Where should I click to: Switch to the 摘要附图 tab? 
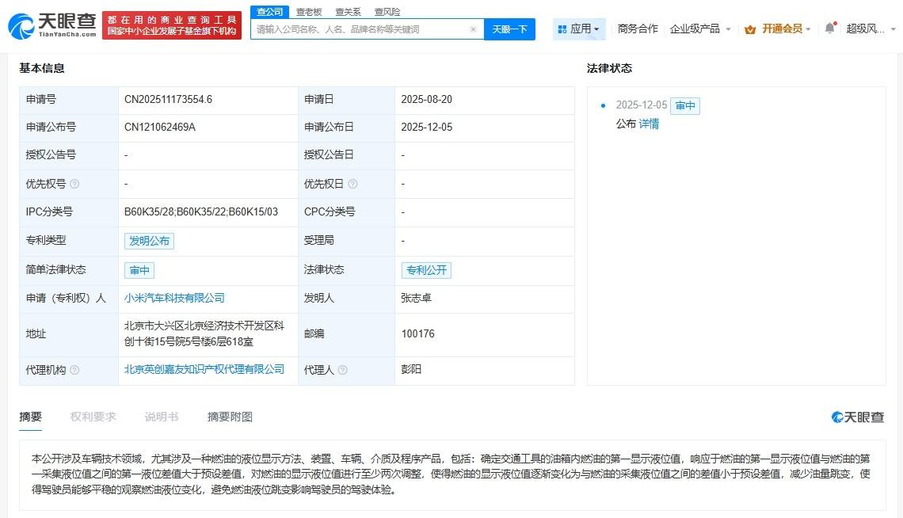(x=229, y=416)
